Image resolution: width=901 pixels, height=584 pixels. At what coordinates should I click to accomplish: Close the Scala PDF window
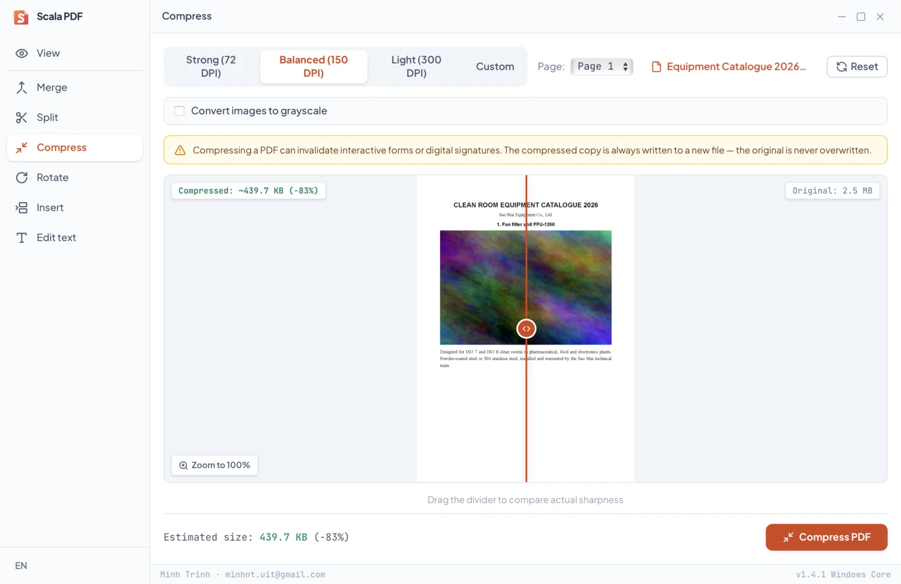(880, 17)
